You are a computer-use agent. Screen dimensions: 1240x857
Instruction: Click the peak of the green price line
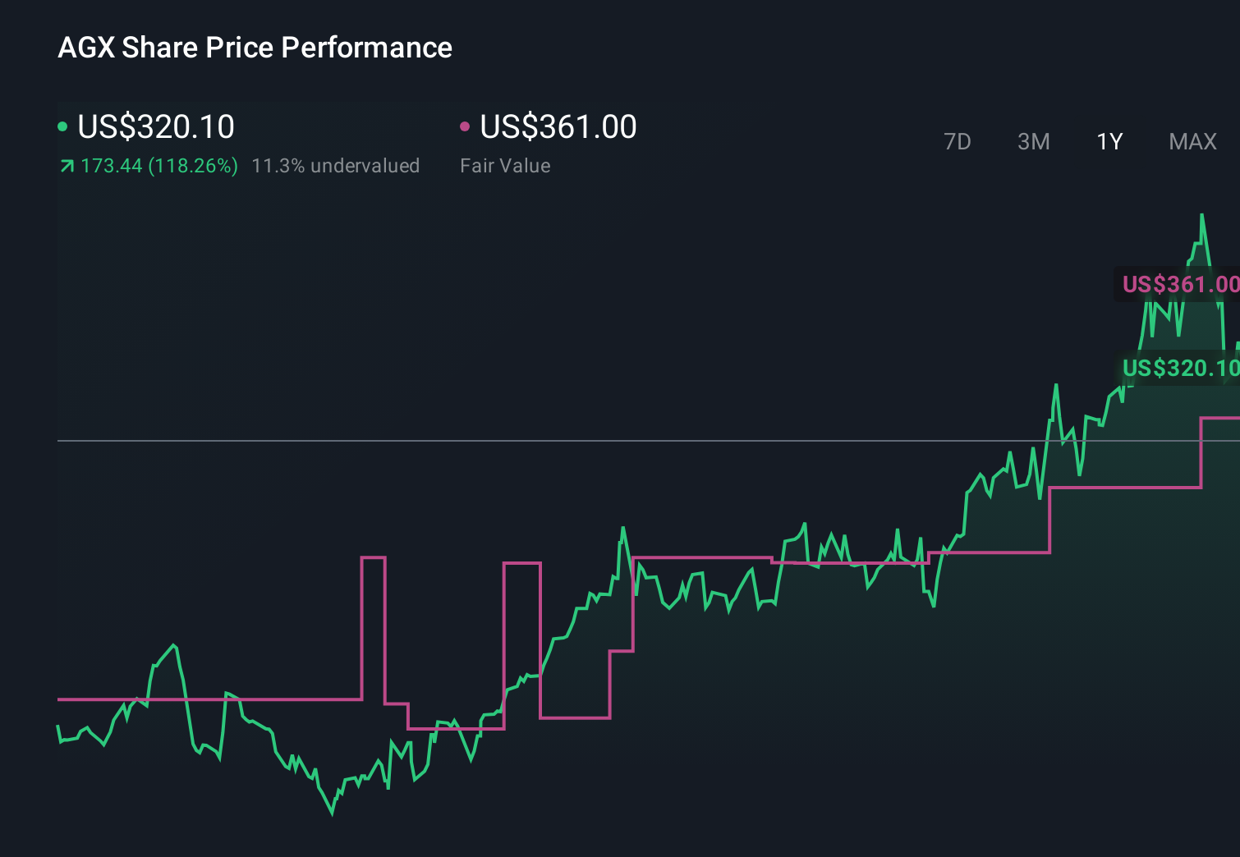[x=1202, y=215]
